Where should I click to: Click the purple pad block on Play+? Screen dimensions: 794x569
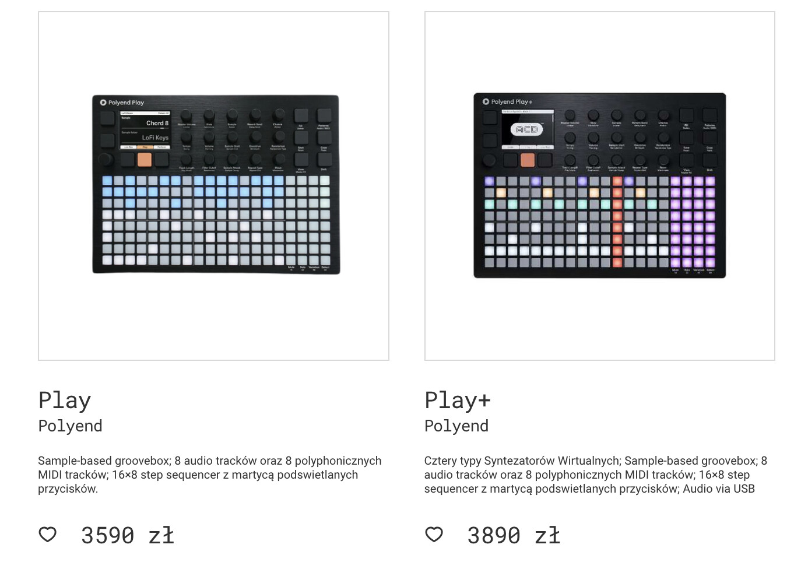click(x=693, y=222)
